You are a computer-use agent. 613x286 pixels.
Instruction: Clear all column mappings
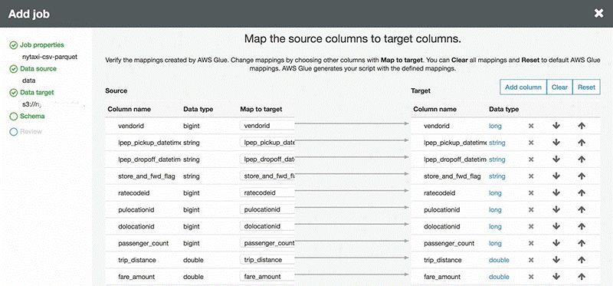[559, 87]
